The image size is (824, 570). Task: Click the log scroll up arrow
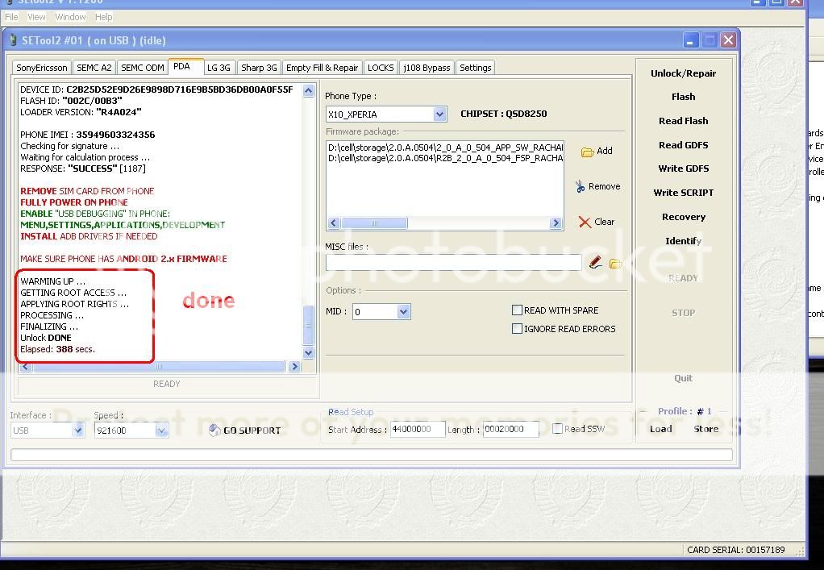tap(309, 90)
